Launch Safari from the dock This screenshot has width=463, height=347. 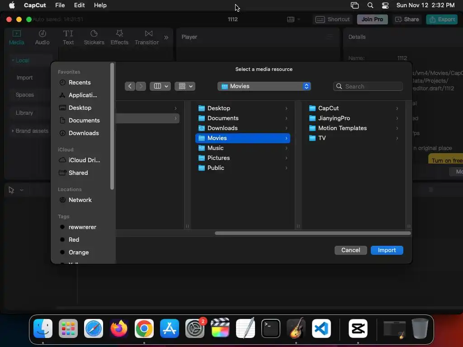94,328
